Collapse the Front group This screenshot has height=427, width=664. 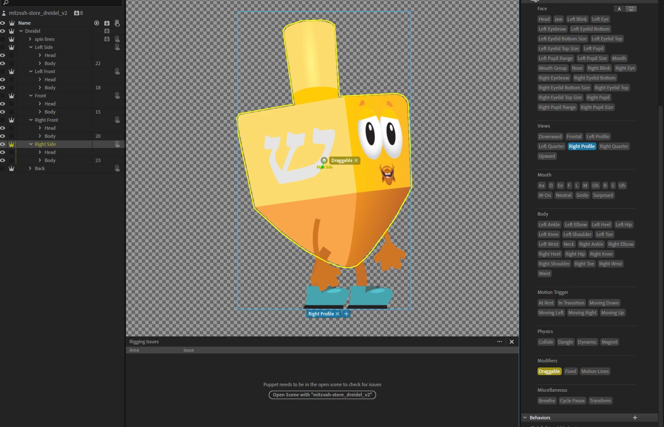click(x=31, y=96)
